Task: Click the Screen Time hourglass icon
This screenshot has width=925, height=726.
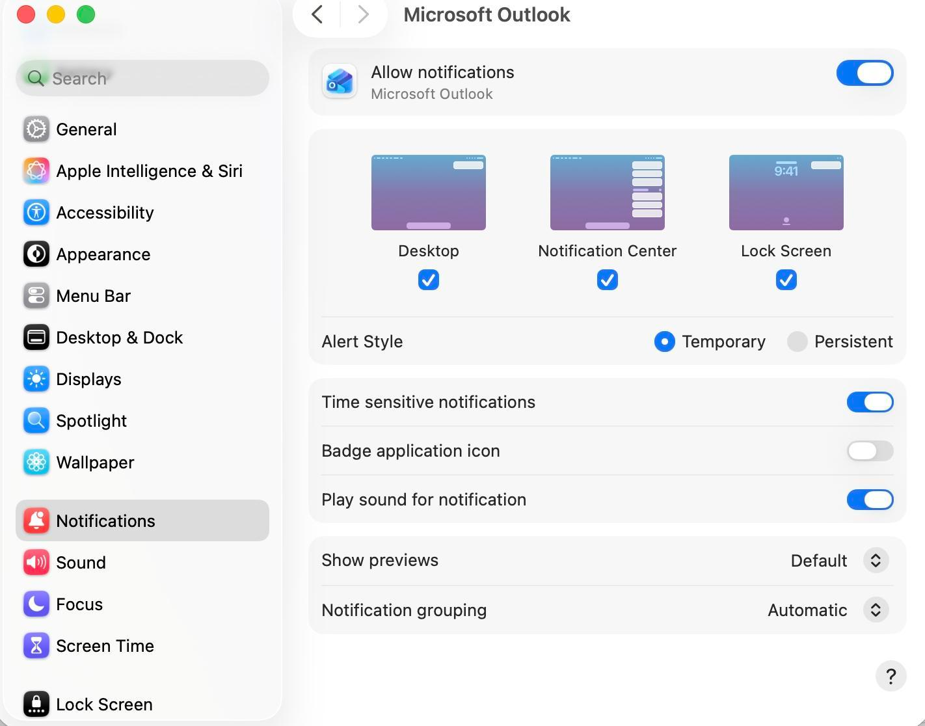Action: pos(36,646)
